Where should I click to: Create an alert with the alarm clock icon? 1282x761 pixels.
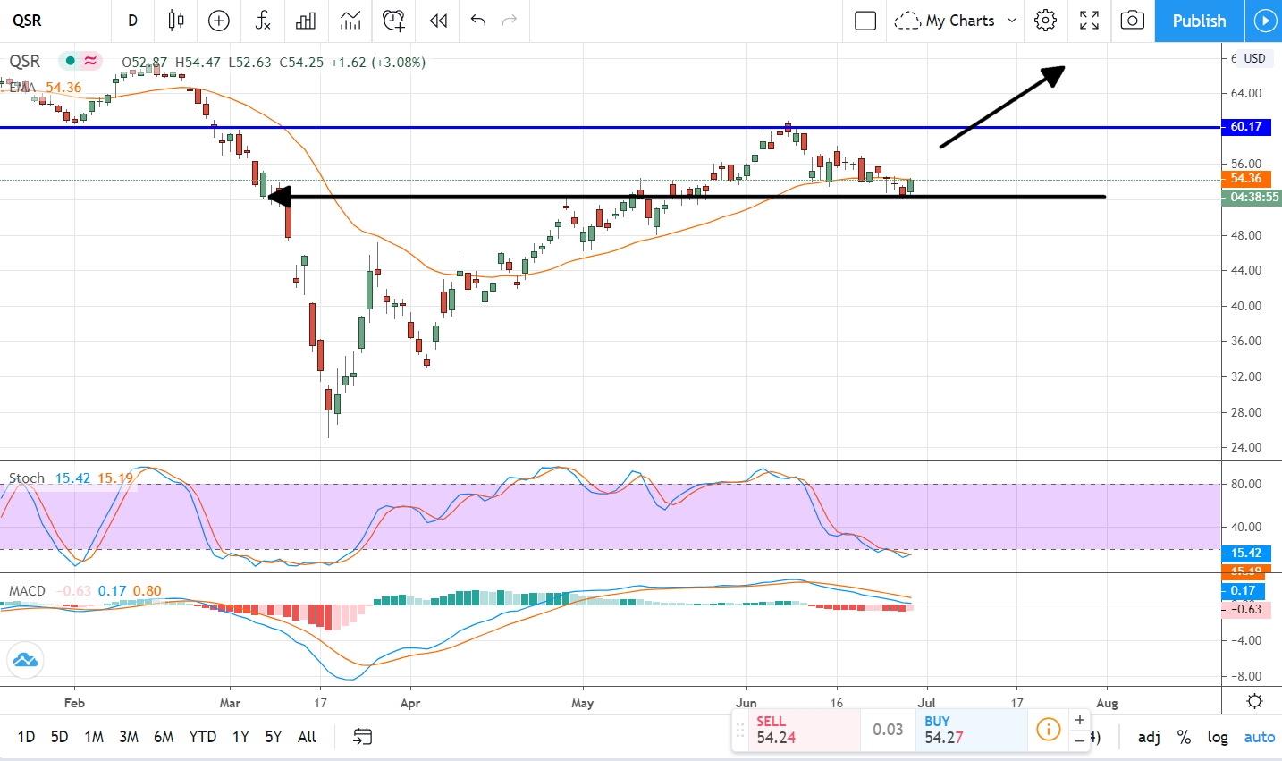coord(393,21)
